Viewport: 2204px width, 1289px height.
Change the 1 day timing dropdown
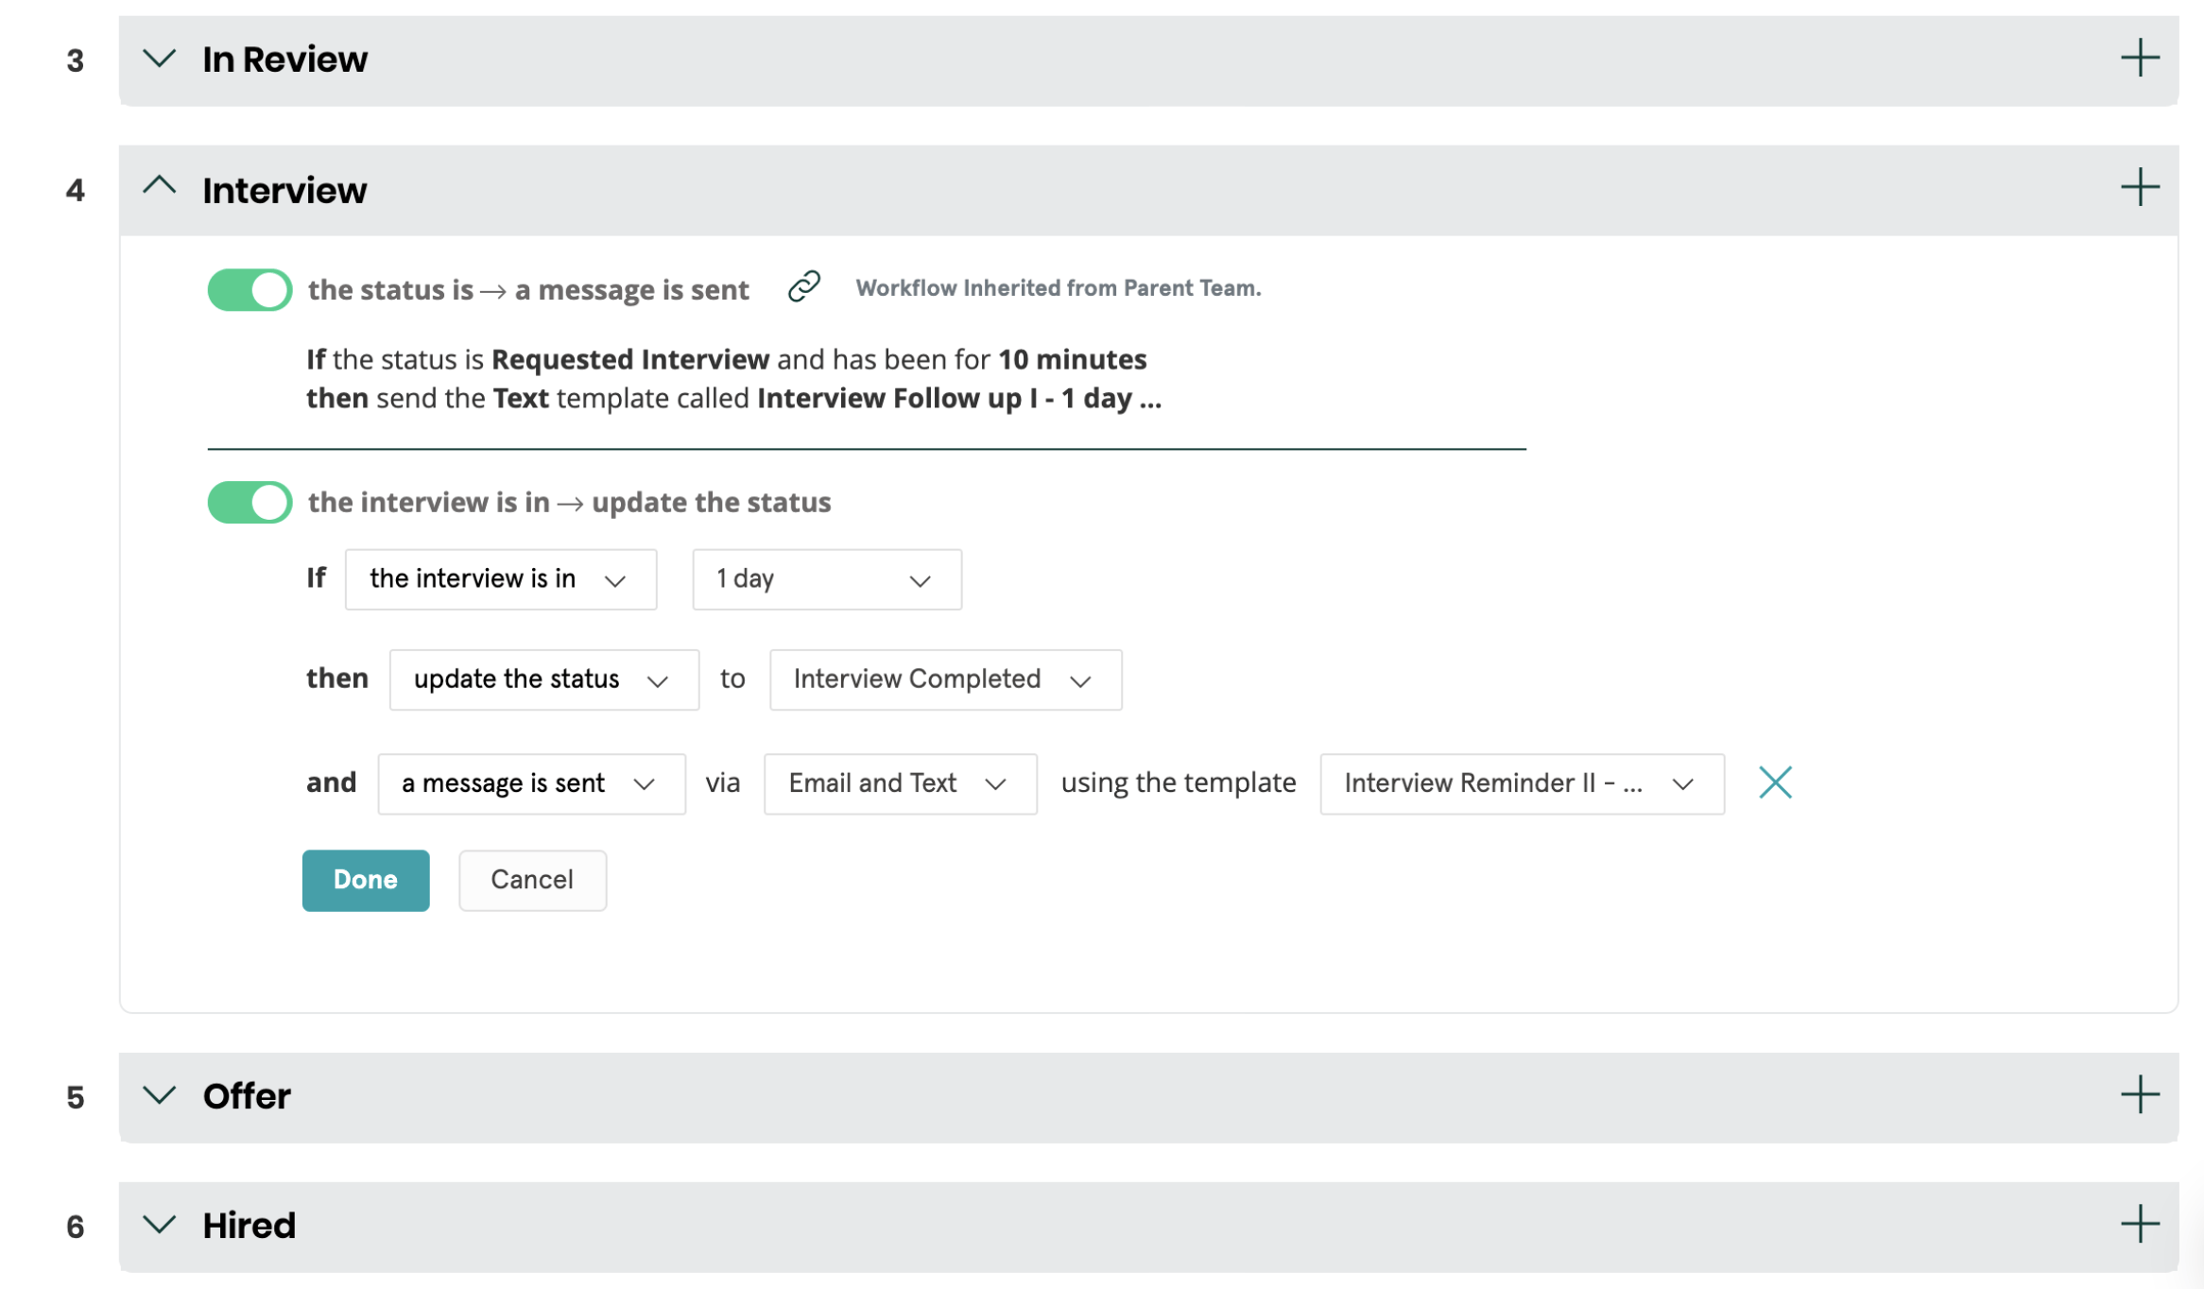pos(825,579)
